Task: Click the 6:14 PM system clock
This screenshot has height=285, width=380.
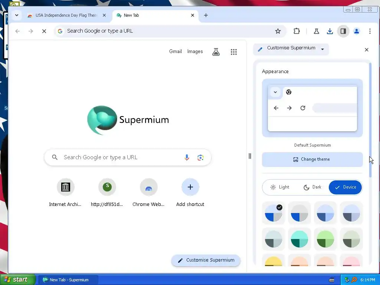Action: [x=368, y=280]
